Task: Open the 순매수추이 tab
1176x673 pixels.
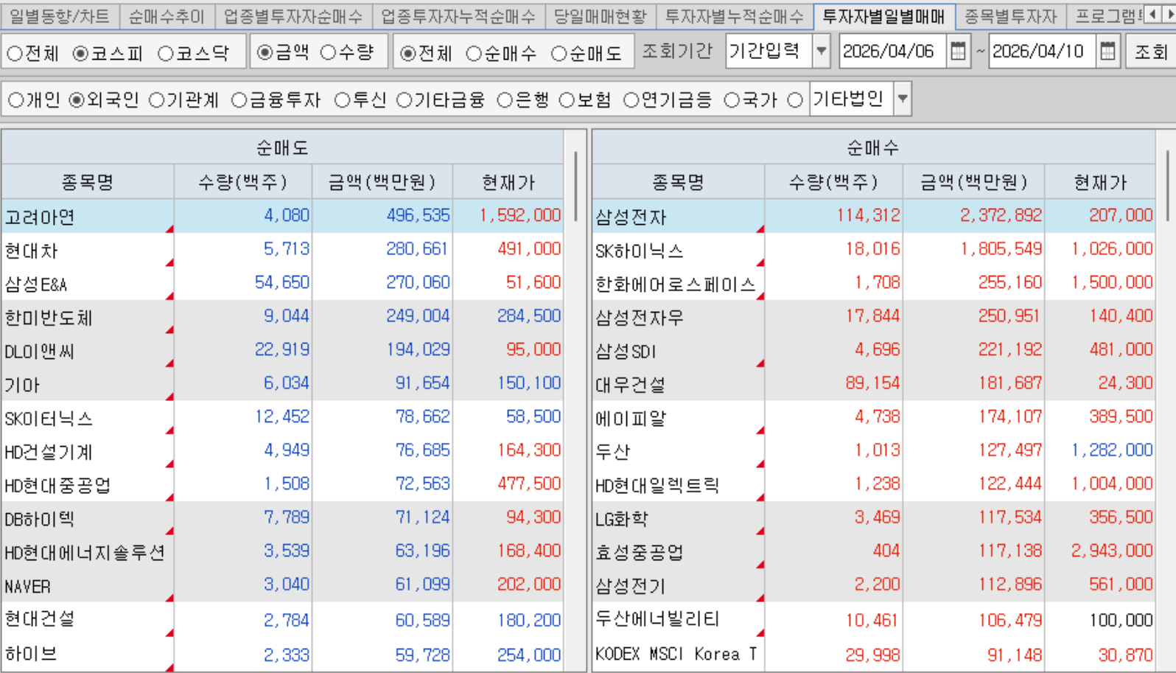Action: (167, 16)
